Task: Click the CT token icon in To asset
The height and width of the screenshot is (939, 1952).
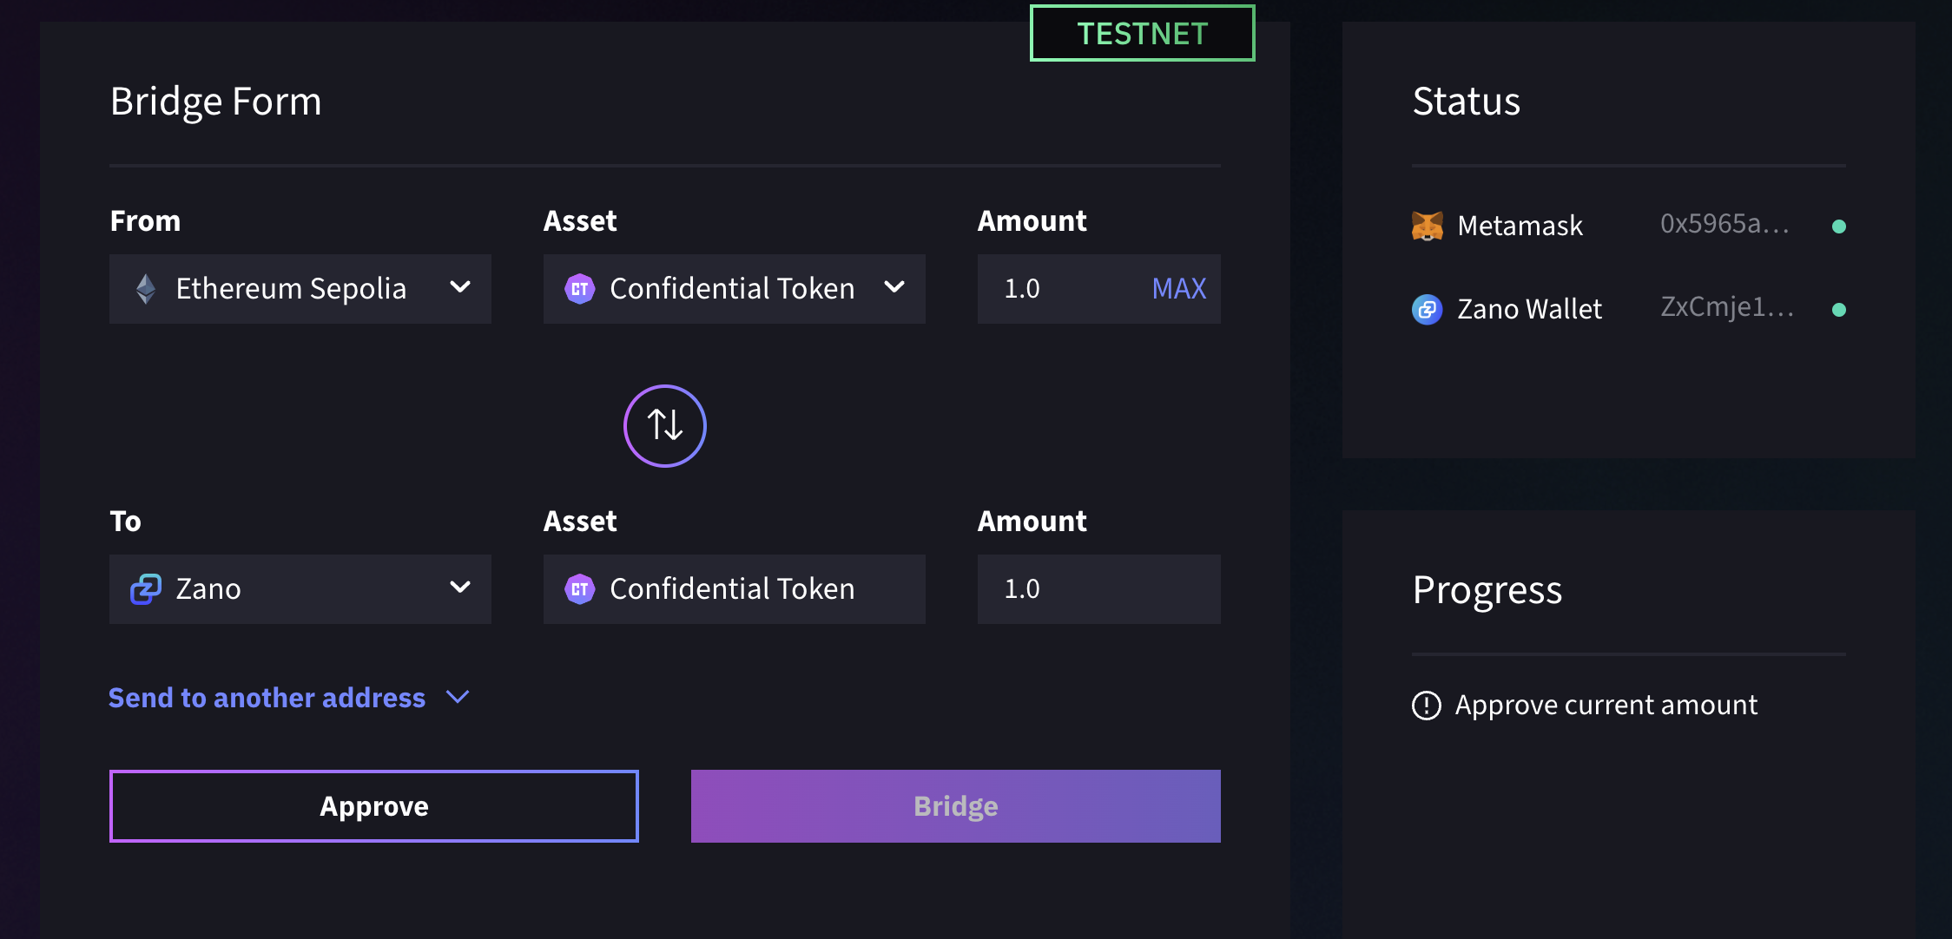Action: coord(580,589)
